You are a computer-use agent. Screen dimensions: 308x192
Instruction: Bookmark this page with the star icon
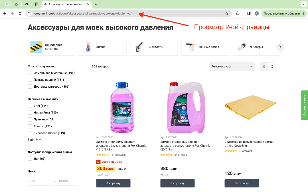(x=227, y=13)
